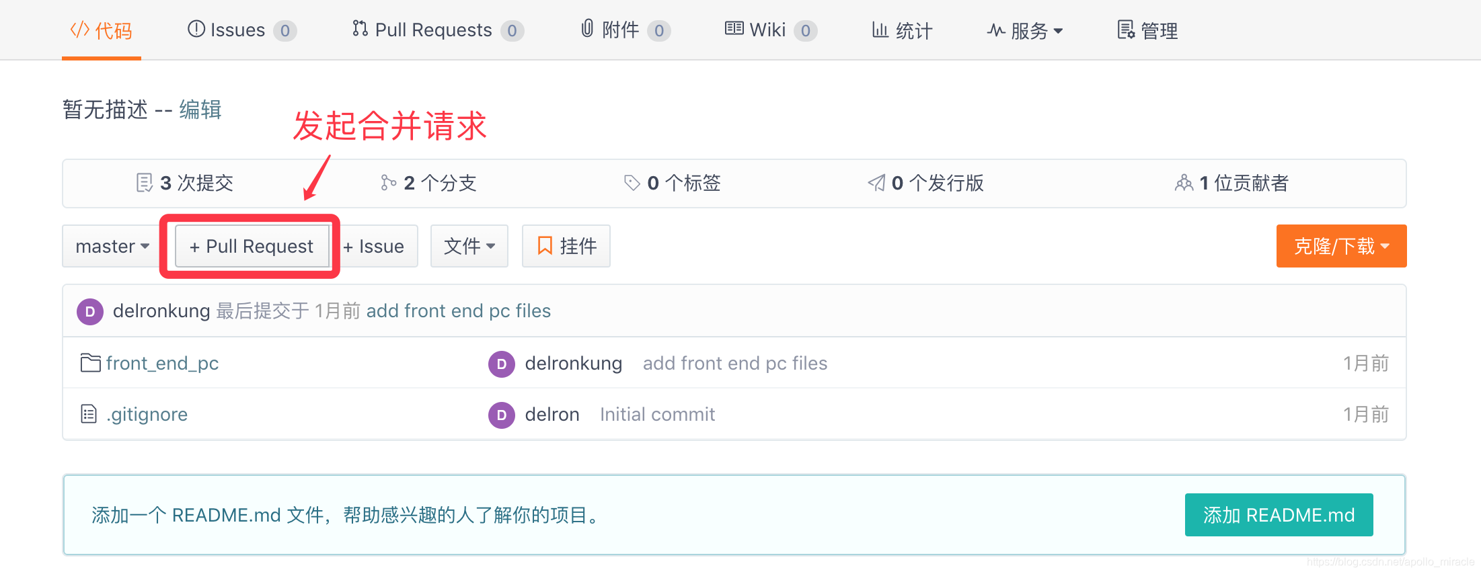Viewport: 1481px width, 574px height.
Task: View the 1 位贡献者 contributors
Action: pos(1231,183)
